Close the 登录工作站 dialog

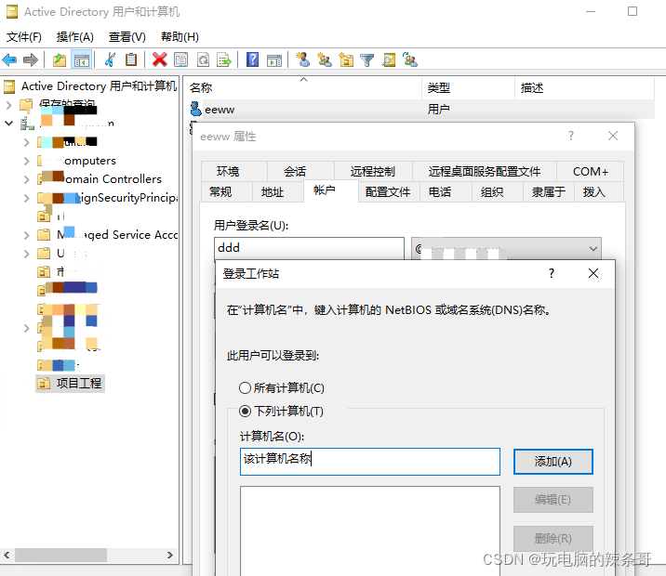pyautogui.click(x=593, y=273)
